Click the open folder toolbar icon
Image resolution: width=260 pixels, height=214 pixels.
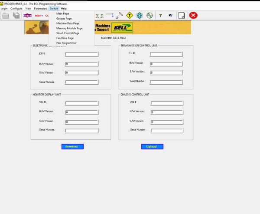[6, 16]
